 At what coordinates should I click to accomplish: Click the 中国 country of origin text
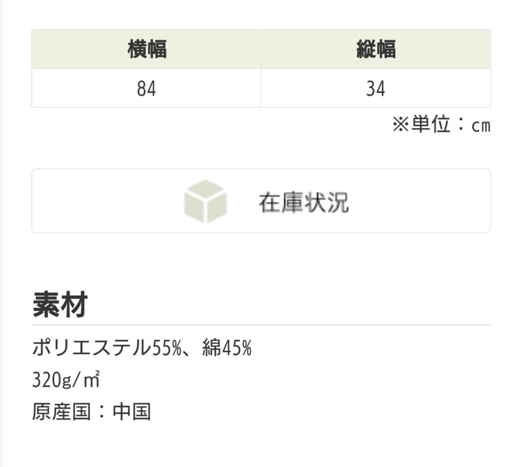click(132, 412)
